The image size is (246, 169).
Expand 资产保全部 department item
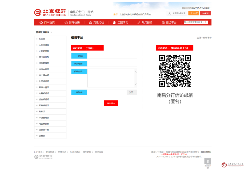(x=50, y=75)
